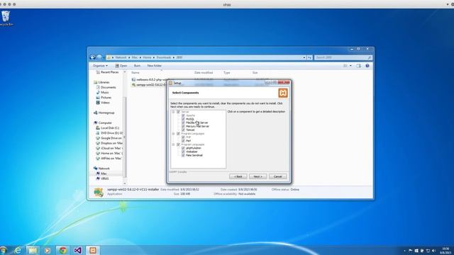This screenshot has width=454, height=255.
Task: Open the view options dropdown arrow
Action: pos(350,66)
